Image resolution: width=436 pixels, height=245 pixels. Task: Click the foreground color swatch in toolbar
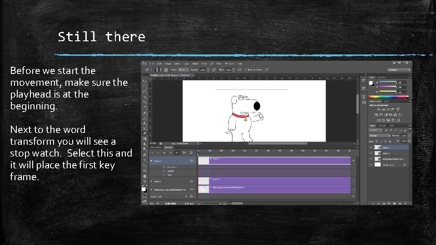coord(143,189)
